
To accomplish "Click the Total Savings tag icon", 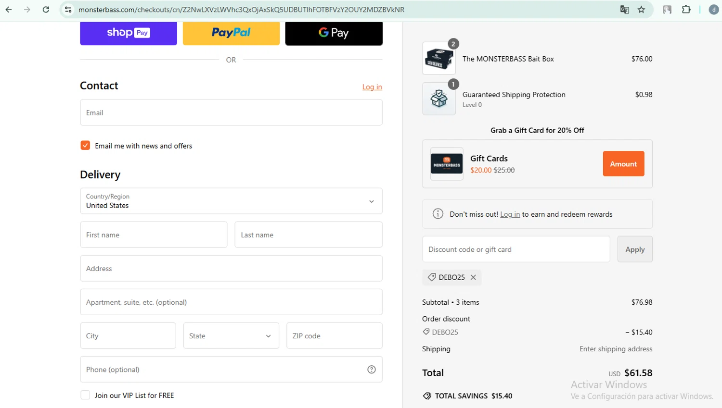I will tap(427, 396).
